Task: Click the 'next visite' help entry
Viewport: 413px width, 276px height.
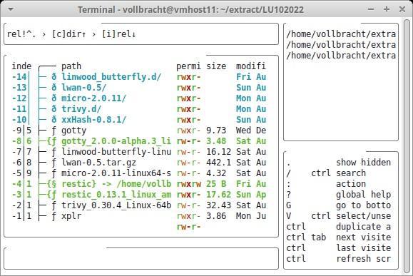Action: tap(363, 237)
